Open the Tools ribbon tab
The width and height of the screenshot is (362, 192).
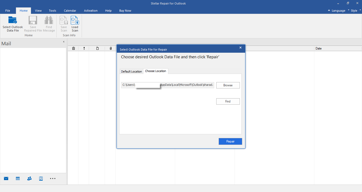(x=52, y=11)
